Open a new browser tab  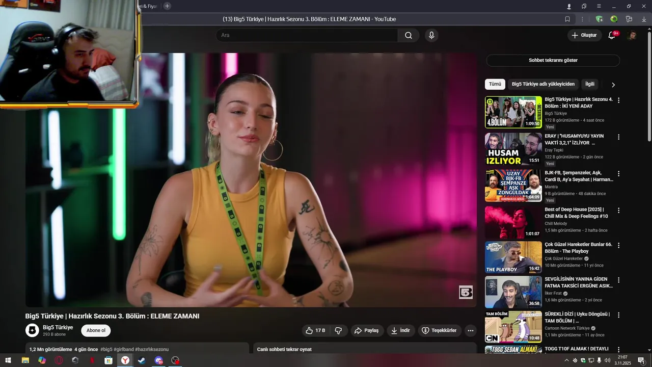tap(167, 6)
